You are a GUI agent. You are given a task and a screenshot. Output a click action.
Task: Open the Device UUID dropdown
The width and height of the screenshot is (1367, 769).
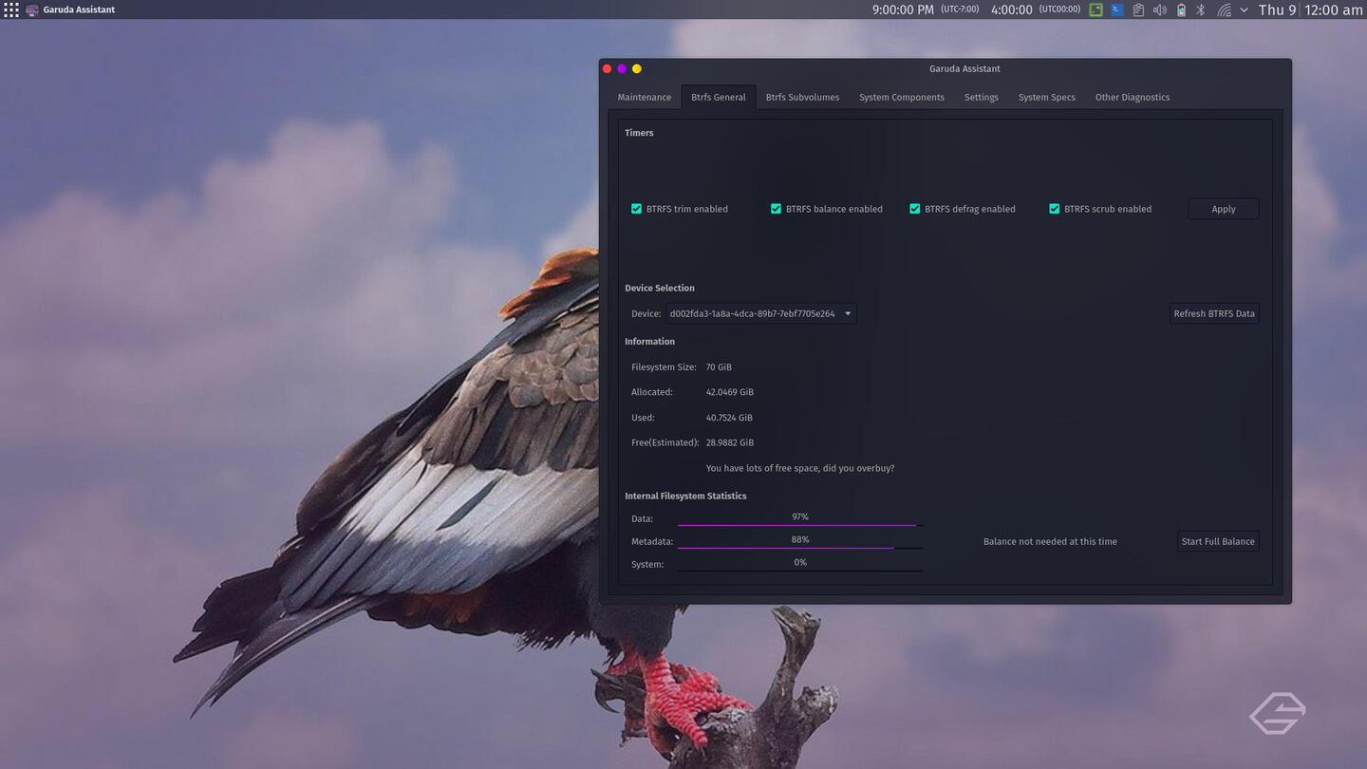pos(760,313)
